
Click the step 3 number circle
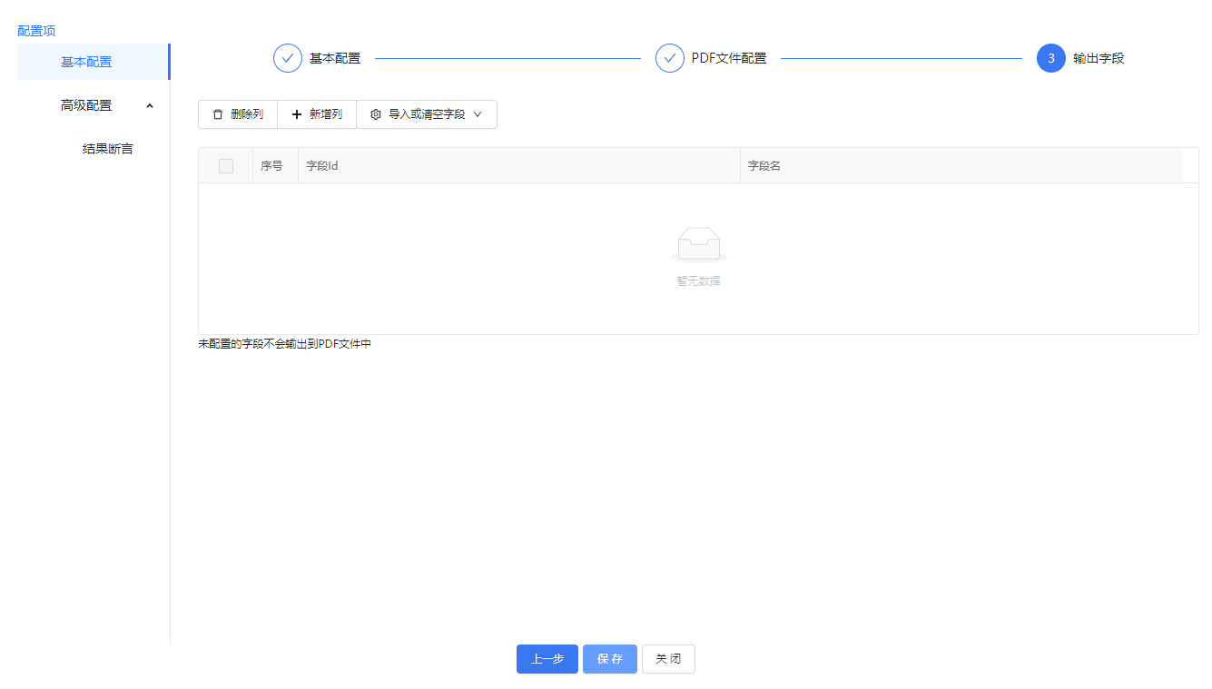point(1051,58)
